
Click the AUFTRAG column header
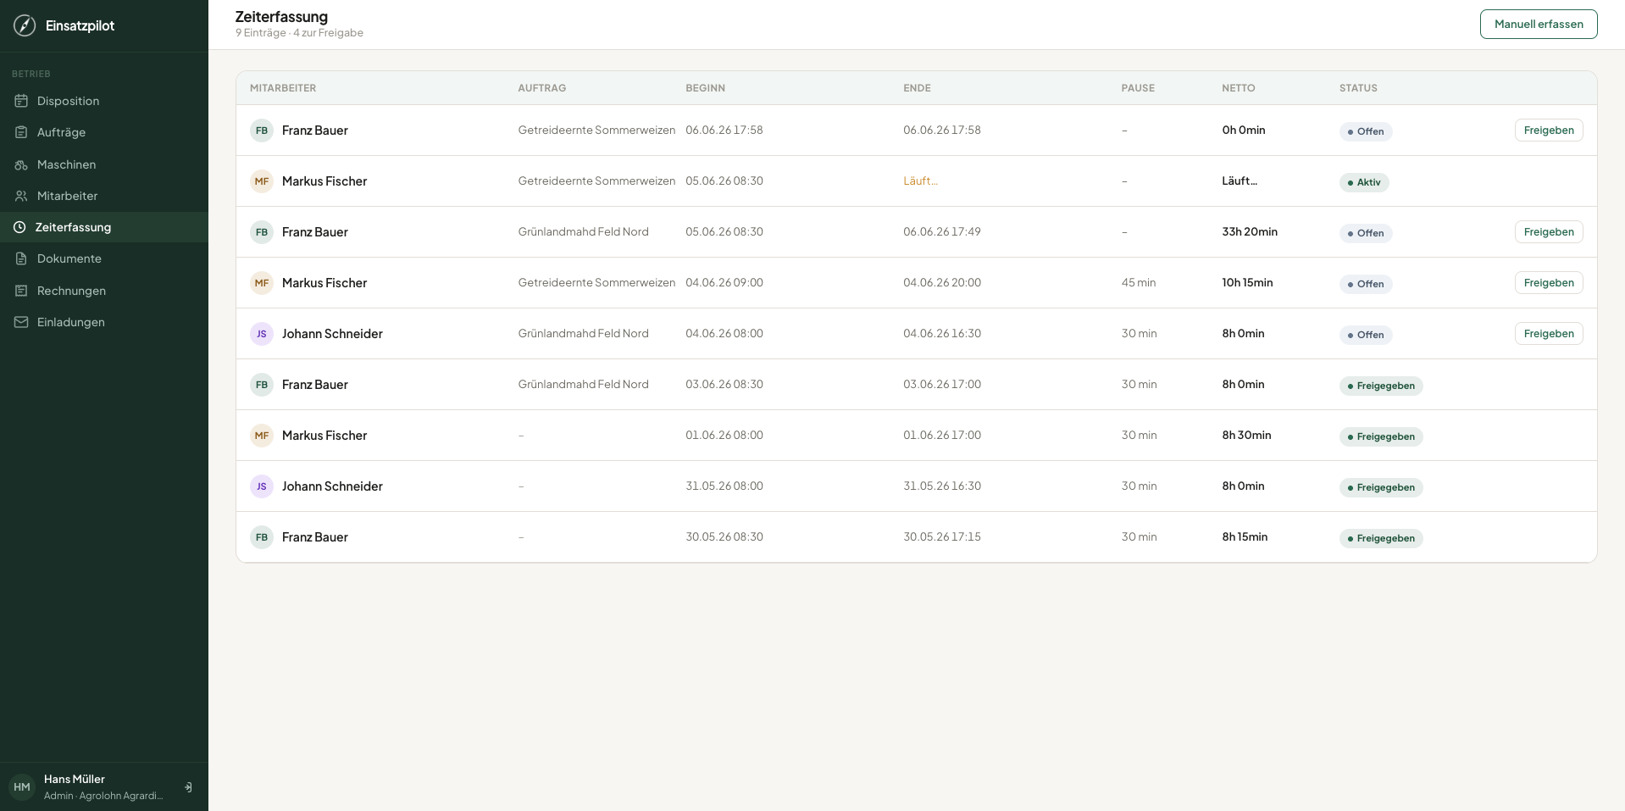(542, 88)
